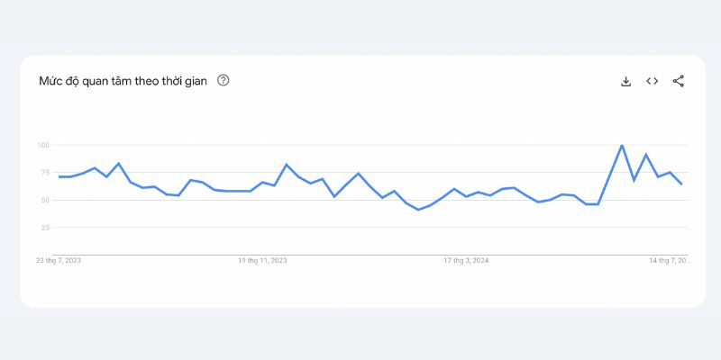Select the '19 thg 11, 2023' date label

tap(262, 260)
